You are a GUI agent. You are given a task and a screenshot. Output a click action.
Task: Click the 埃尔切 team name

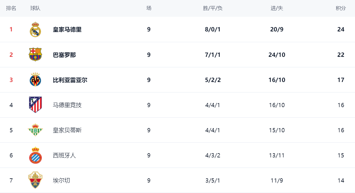click(61, 180)
